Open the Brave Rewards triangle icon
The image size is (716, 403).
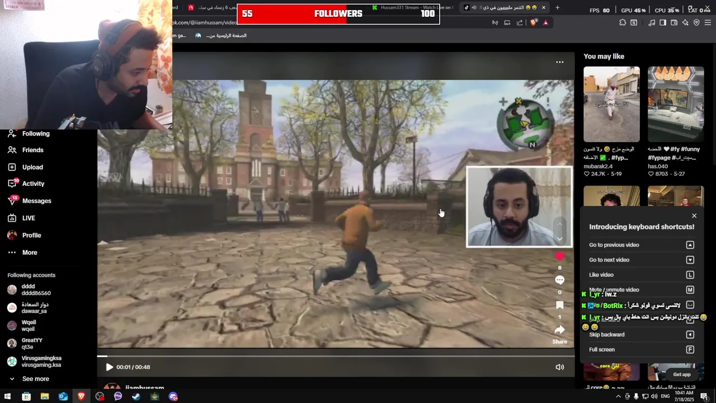[x=545, y=22]
